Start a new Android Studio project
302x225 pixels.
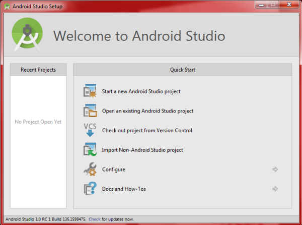click(x=141, y=91)
